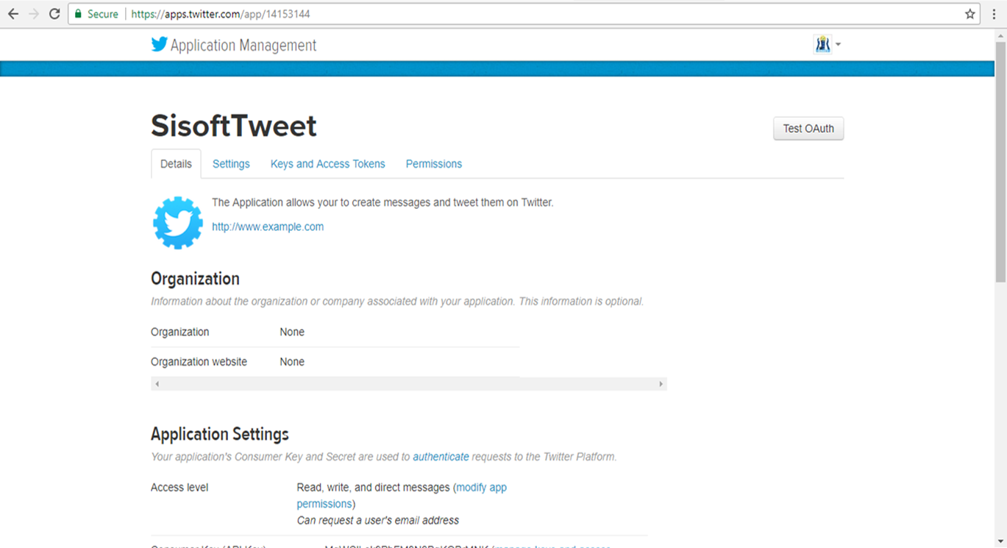Select the Details tab
1007x548 pixels.
(x=176, y=164)
